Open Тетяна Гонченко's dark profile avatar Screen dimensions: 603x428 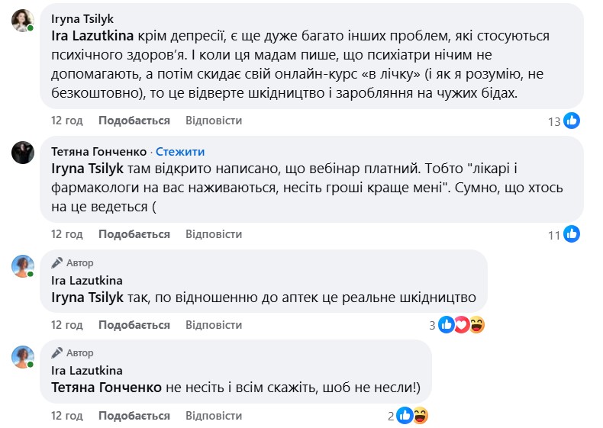point(22,153)
